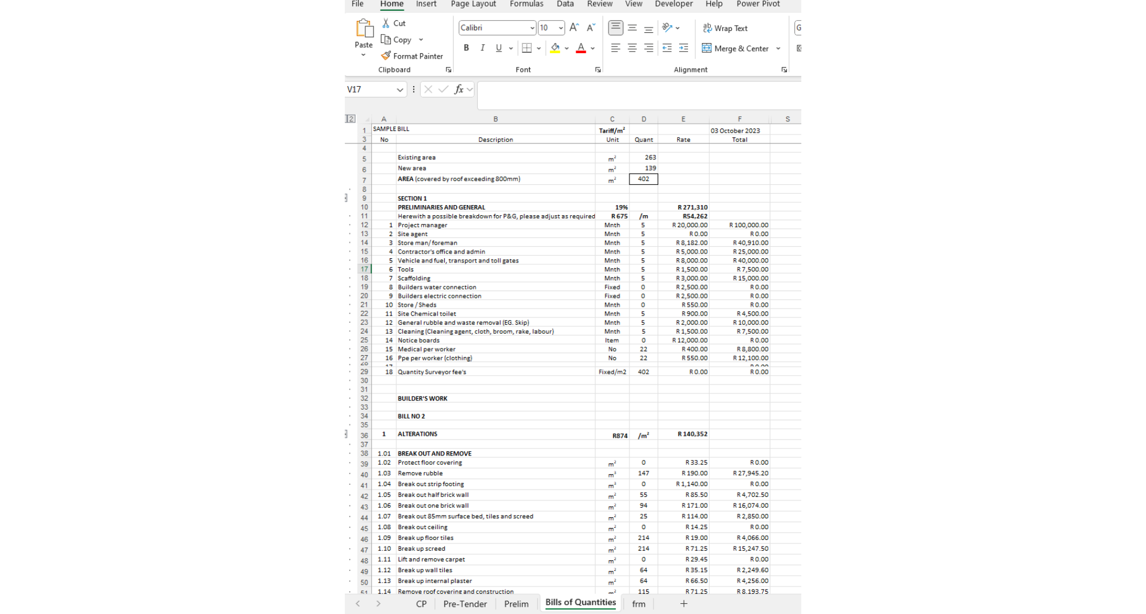Click the Insert Function fx icon
Viewport: 1146px width, 614px height.
459,89
